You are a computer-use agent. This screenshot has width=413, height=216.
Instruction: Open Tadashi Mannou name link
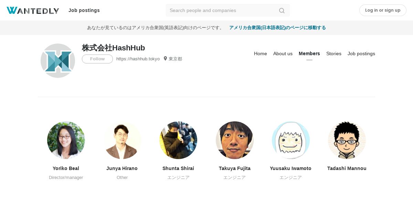(x=347, y=168)
